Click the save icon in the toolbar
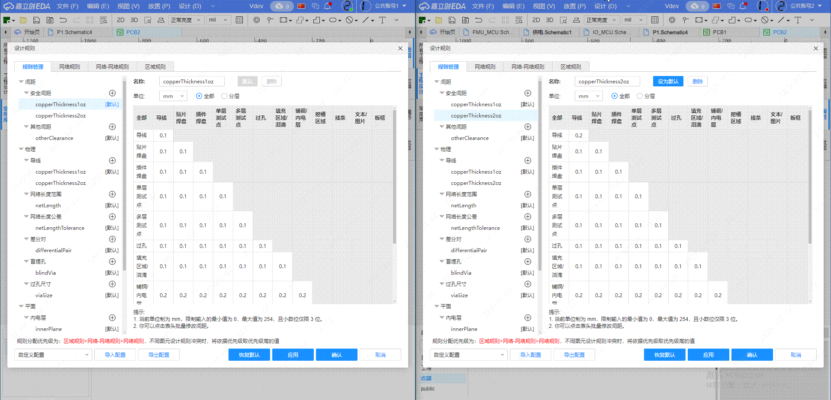The width and height of the screenshot is (831, 400). 37,20
